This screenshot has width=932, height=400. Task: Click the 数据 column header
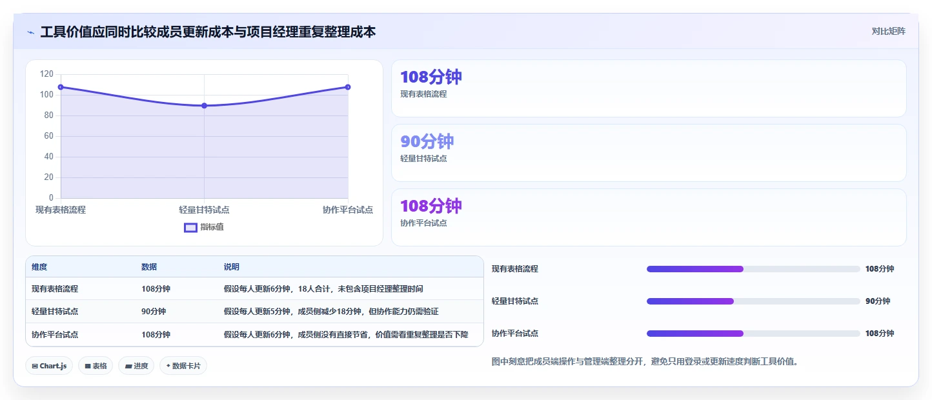[x=149, y=267]
